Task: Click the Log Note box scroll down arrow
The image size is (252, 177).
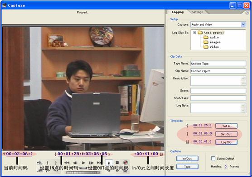Action: [x=243, y=111]
